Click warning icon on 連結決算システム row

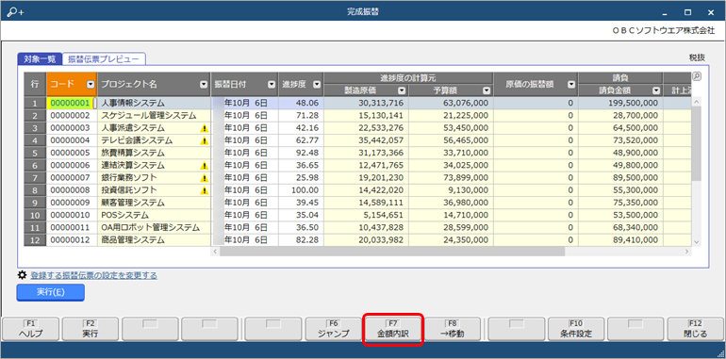pos(204,166)
